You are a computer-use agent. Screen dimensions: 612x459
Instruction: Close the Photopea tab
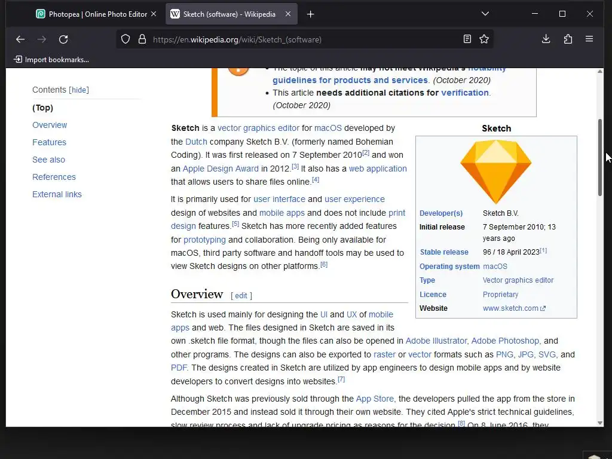pyautogui.click(x=154, y=14)
